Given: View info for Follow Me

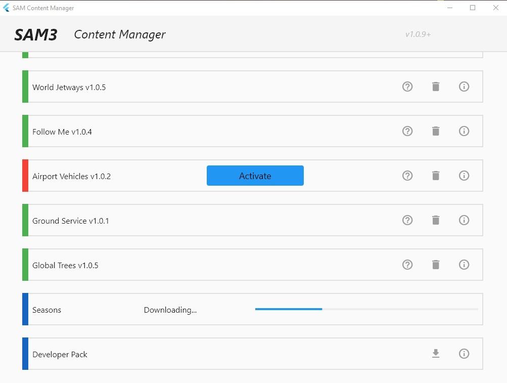Looking at the screenshot, I should click(x=464, y=131).
